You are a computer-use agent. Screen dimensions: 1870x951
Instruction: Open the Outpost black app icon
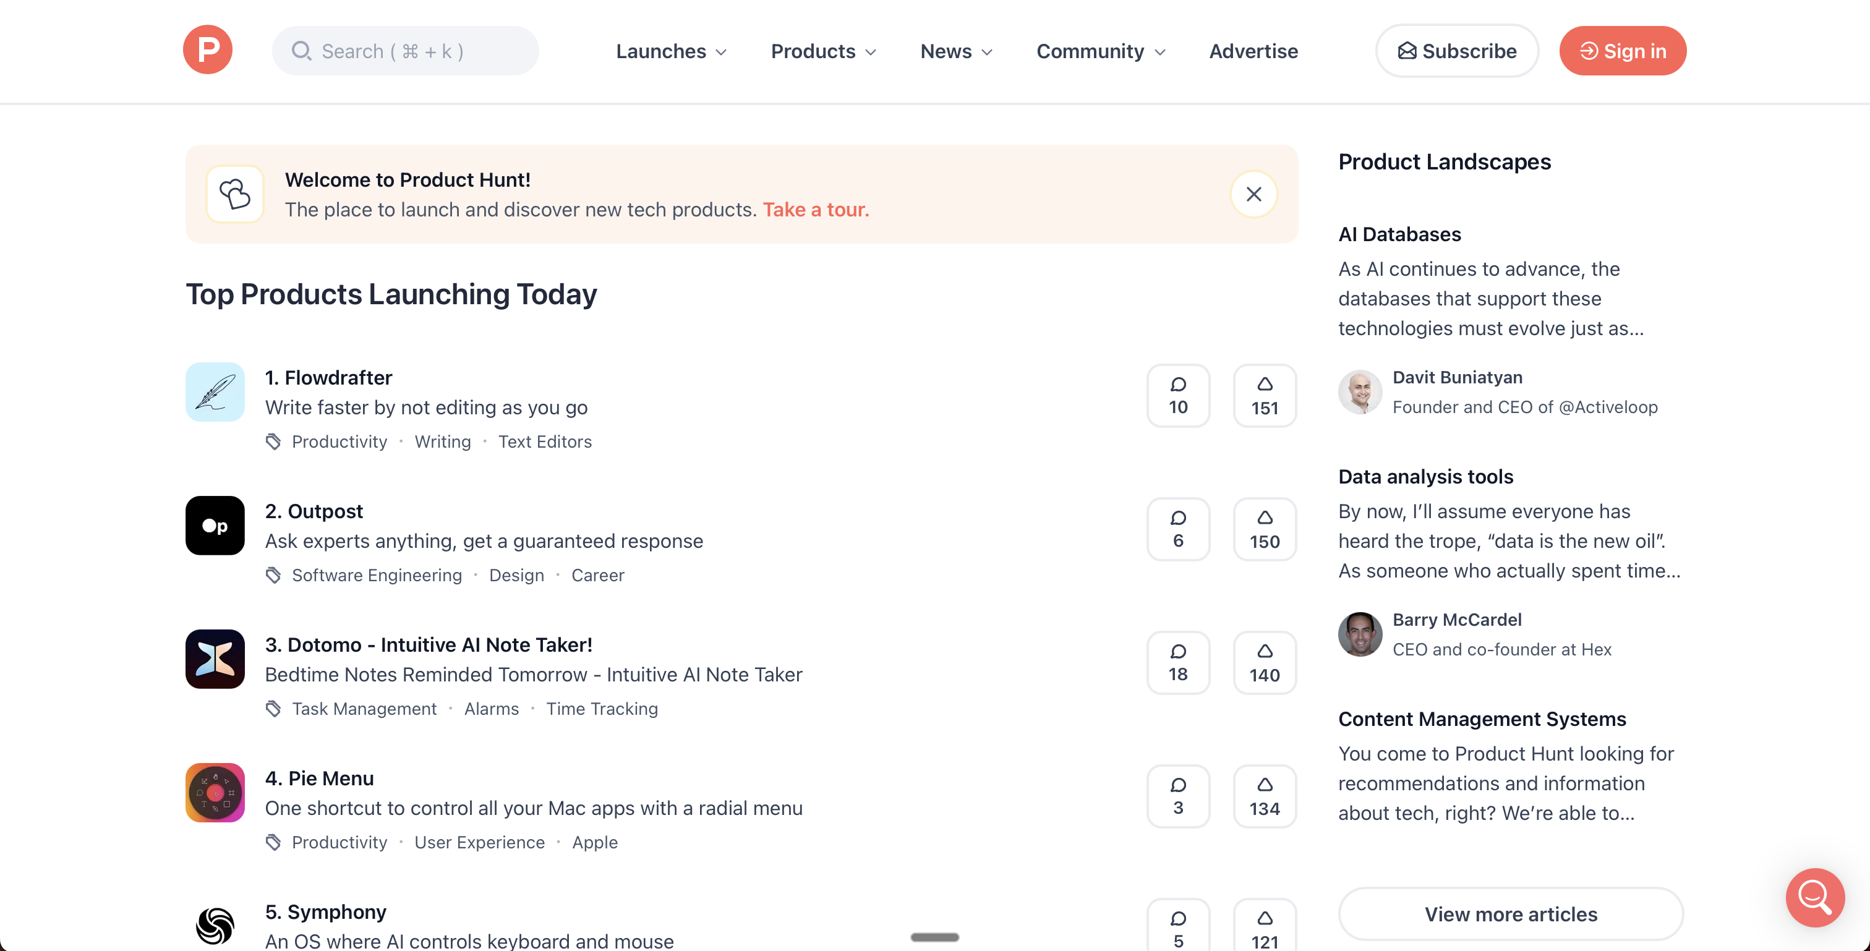coord(215,526)
